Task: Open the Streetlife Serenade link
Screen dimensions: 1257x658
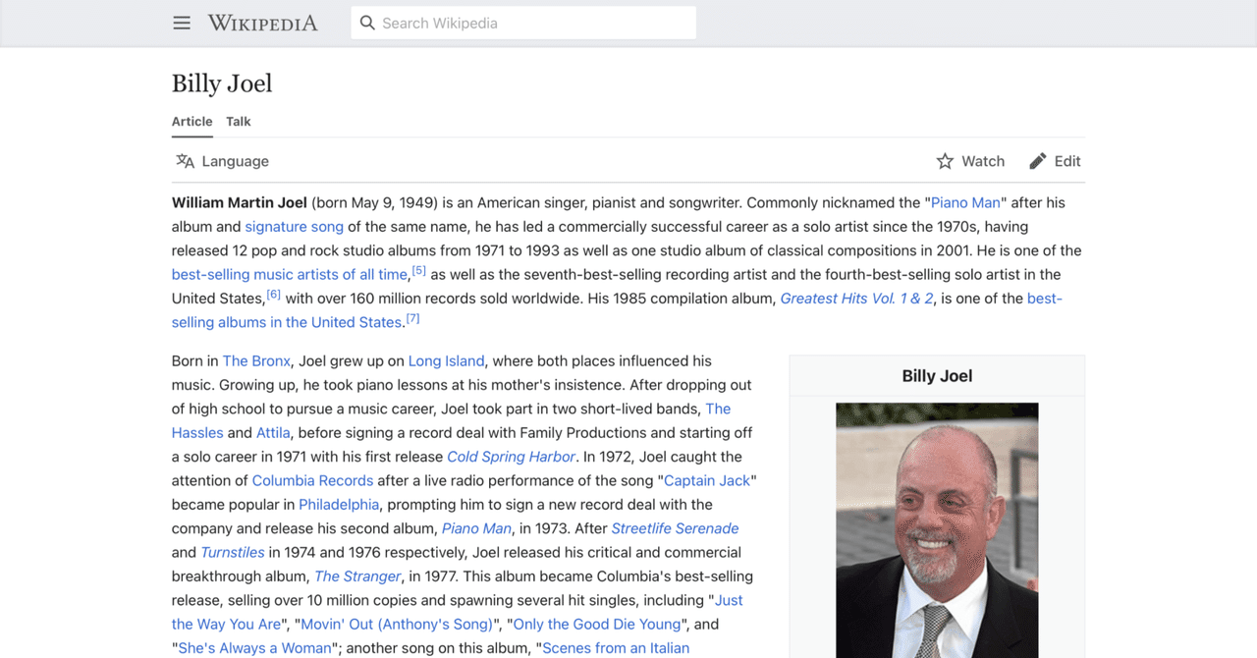Action: click(675, 528)
